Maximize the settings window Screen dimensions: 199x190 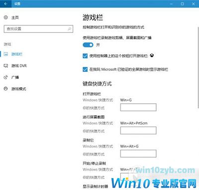(x=183, y=3)
